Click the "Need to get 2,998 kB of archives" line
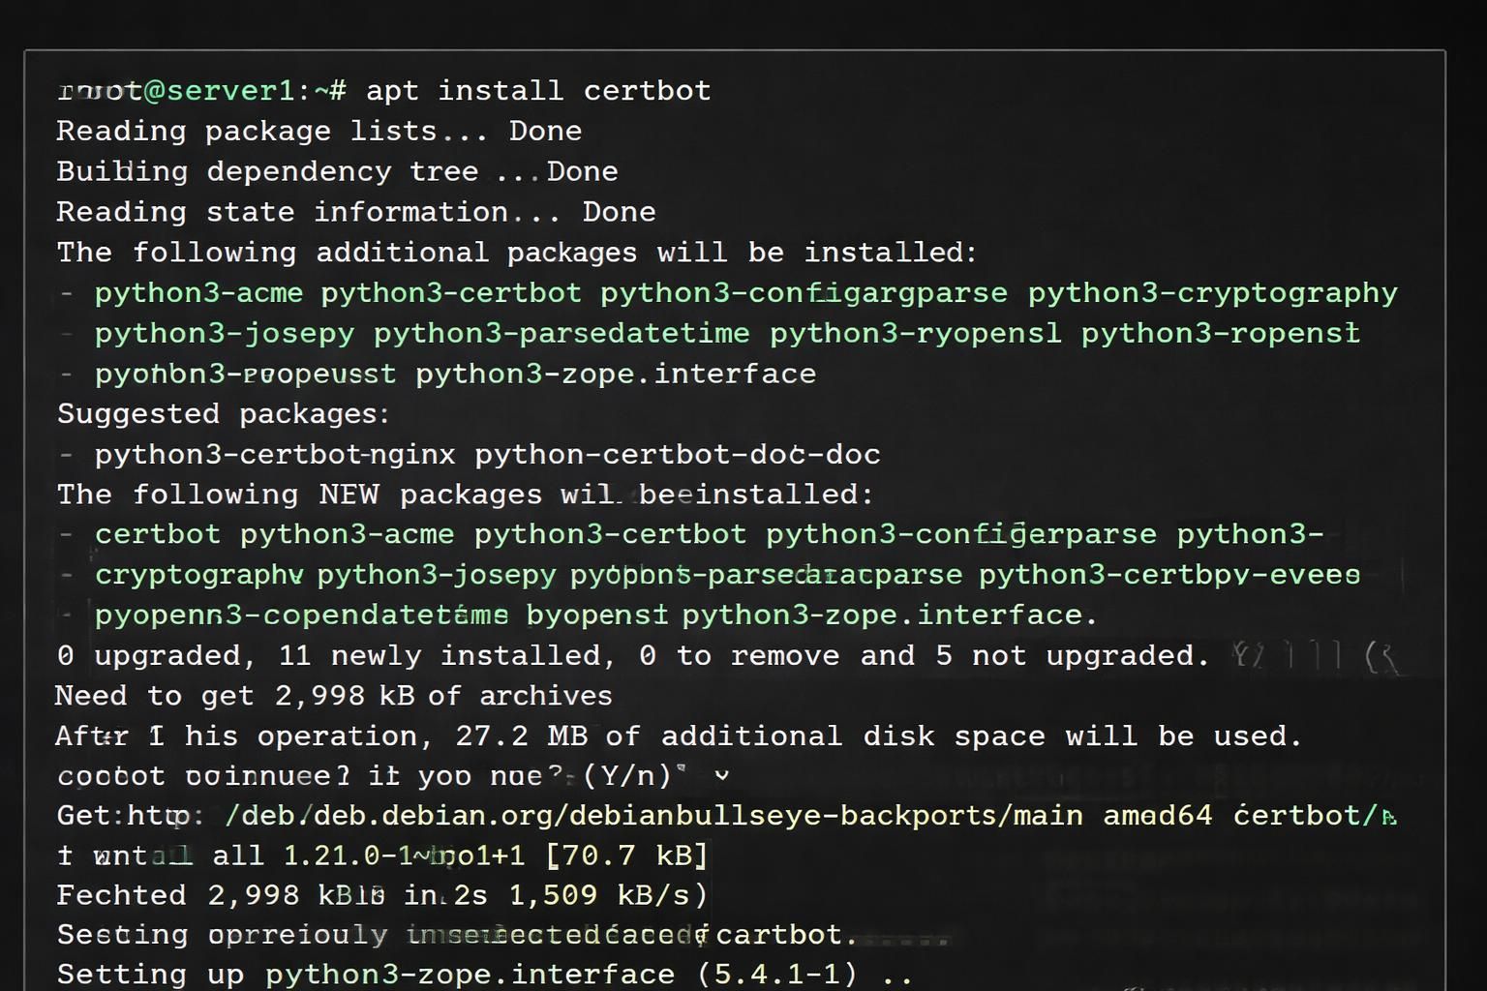 coord(334,696)
